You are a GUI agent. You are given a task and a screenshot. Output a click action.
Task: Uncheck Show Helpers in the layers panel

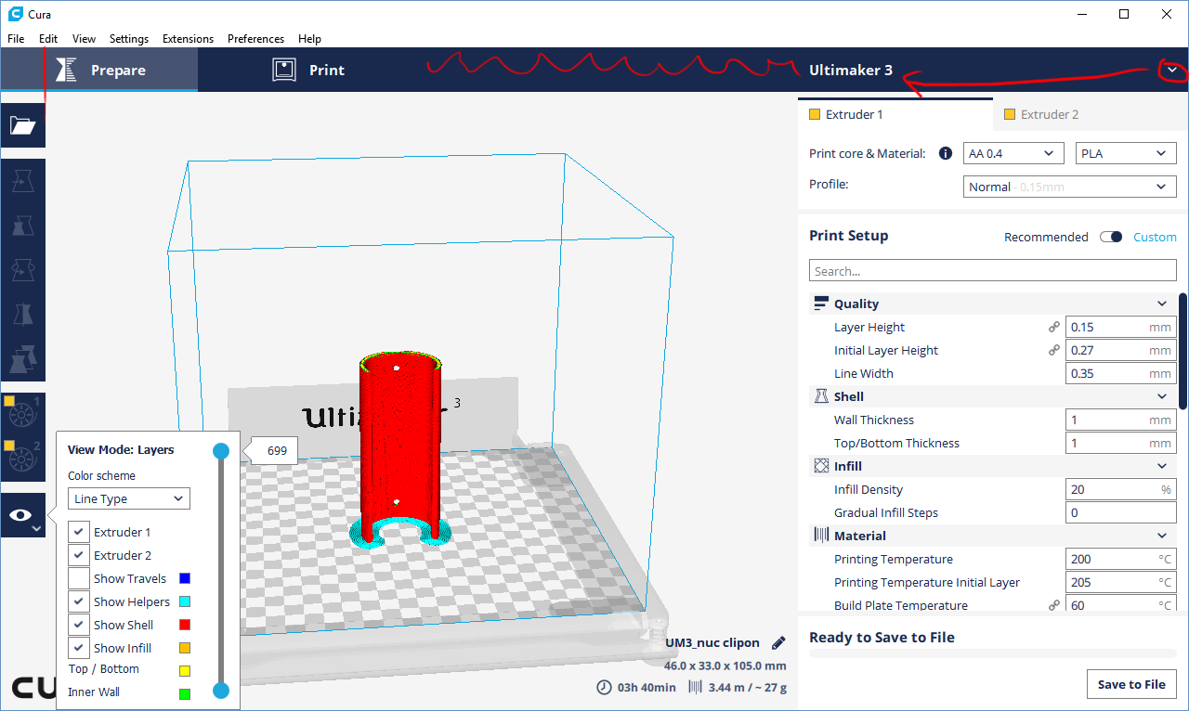pyautogui.click(x=79, y=601)
